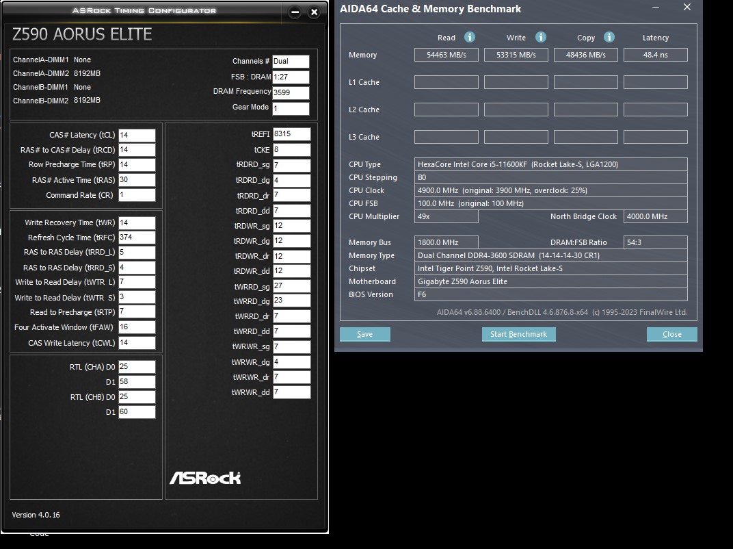Close the ASRock Timing Configurator window
Viewport: 733px width, 549px height.
point(314,12)
